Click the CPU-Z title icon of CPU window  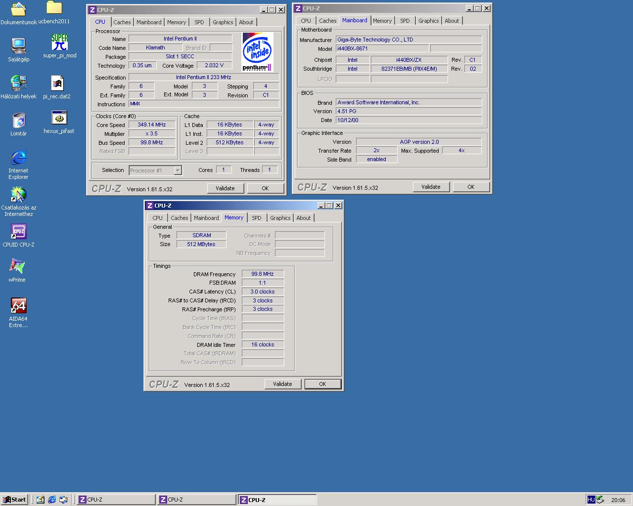pos(92,10)
